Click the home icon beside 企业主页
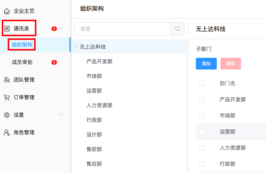This screenshot has width=266, height=173. tap(7, 11)
